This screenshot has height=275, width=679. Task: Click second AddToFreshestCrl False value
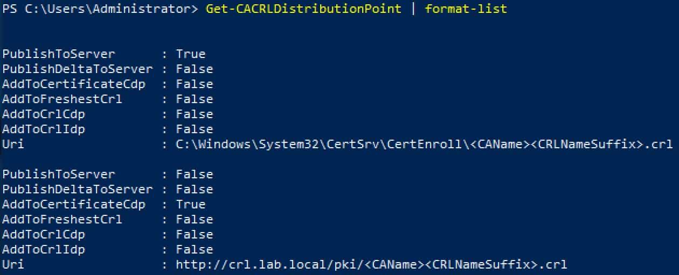[x=195, y=220]
